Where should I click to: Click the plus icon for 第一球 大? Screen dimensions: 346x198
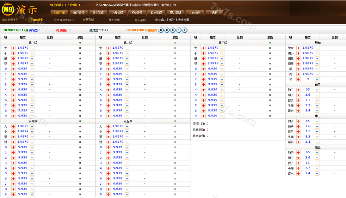click(13, 48)
